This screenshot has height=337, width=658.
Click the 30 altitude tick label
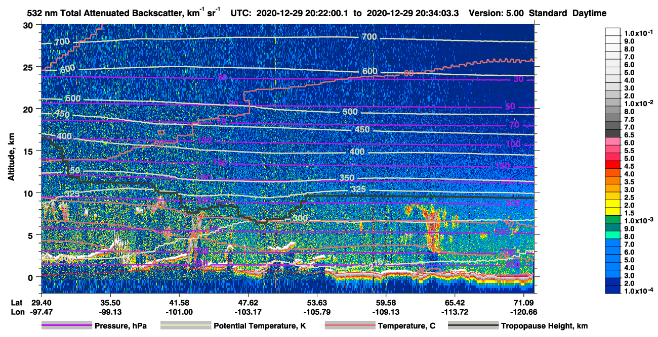pos(28,25)
